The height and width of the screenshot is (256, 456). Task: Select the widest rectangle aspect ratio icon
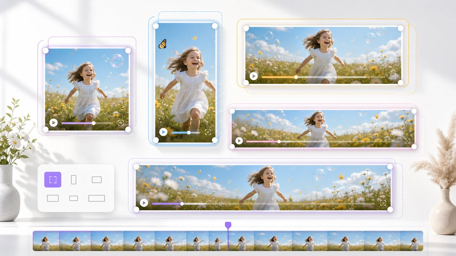point(97,198)
